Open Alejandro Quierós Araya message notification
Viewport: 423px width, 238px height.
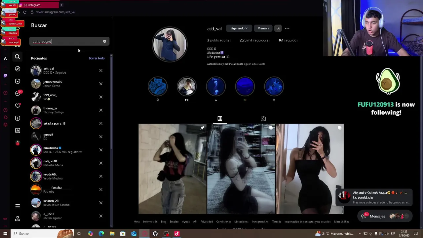click(374, 198)
